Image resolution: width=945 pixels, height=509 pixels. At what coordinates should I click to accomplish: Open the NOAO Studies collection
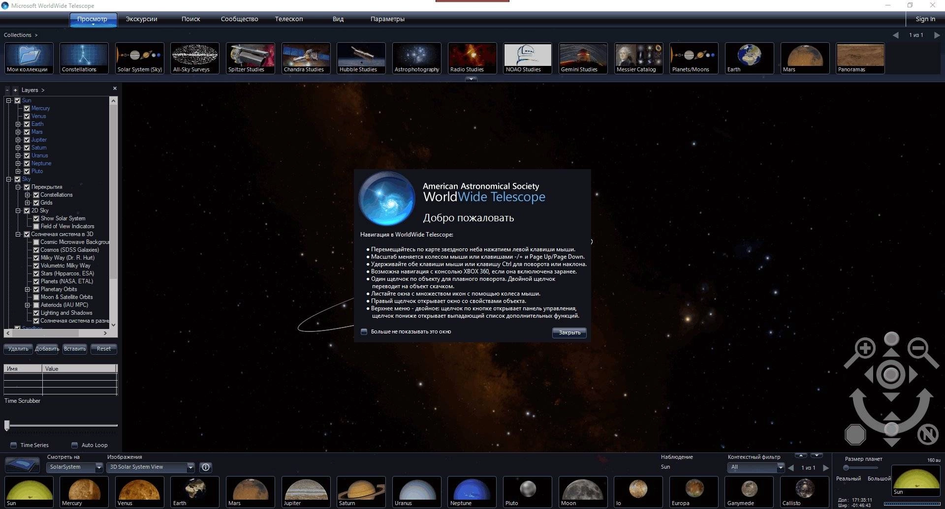click(x=528, y=58)
